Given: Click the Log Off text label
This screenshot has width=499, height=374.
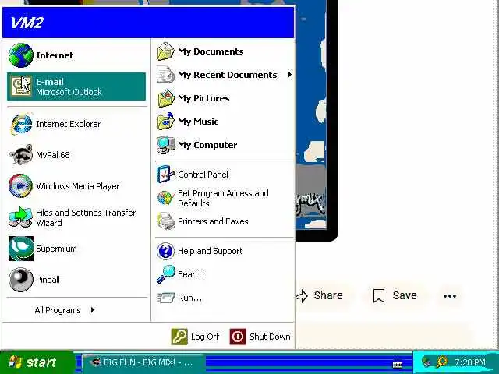Looking at the screenshot, I should 205,337.
